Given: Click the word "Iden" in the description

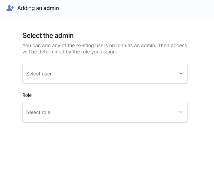Looking at the screenshot, I should (x=131, y=45).
